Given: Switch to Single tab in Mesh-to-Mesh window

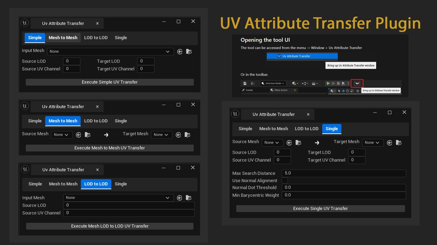Looking at the screenshot, I should click(121, 121).
